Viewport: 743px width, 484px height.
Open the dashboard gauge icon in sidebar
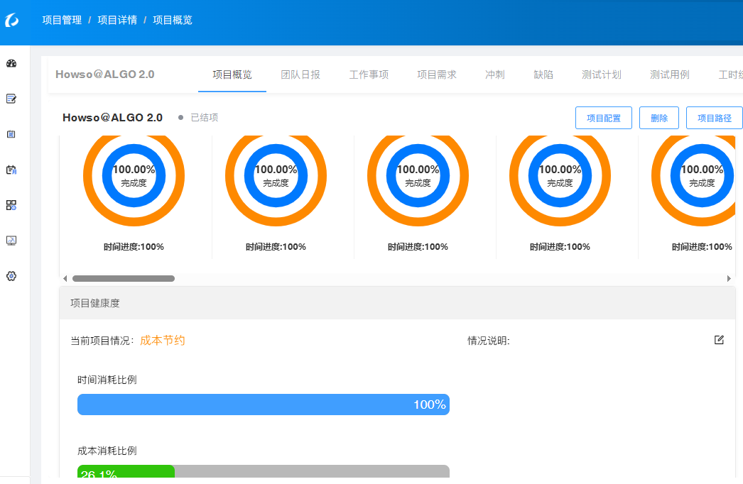coord(11,63)
